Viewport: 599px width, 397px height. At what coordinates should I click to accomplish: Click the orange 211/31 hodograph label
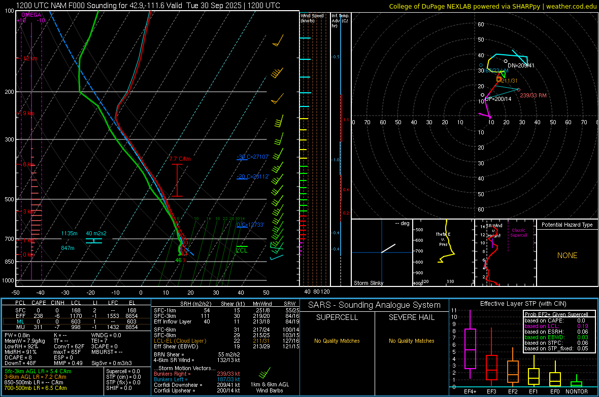point(510,81)
